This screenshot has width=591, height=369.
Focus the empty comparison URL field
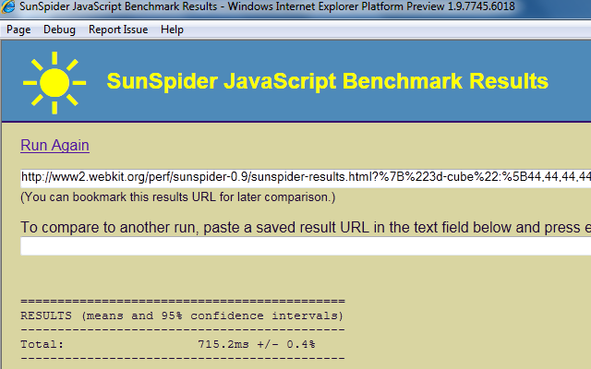(306, 246)
